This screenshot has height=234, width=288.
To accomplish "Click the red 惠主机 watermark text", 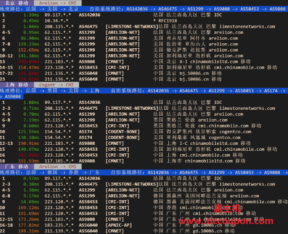I will pyautogui.click(x=227, y=209).
